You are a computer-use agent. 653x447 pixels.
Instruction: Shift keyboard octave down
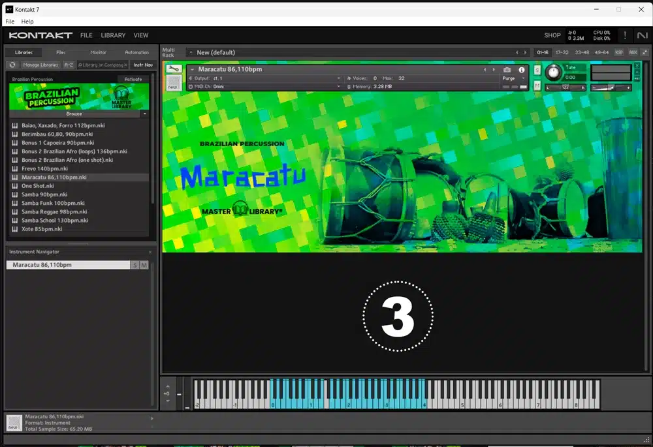click(x=167, y=401)
